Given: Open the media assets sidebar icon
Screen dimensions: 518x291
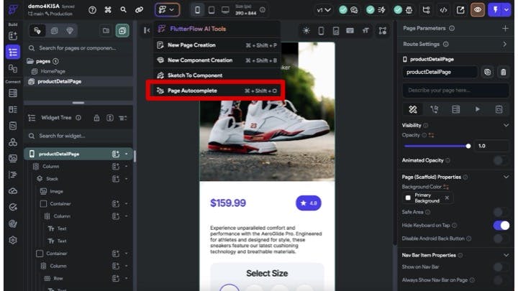Looking at the screenshot, I should click(x=13, y=158).
